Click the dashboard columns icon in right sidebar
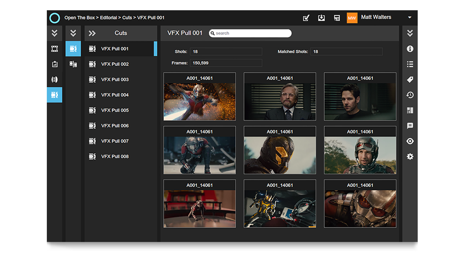Screen dimensions: 461x255 tap(410, 110)
